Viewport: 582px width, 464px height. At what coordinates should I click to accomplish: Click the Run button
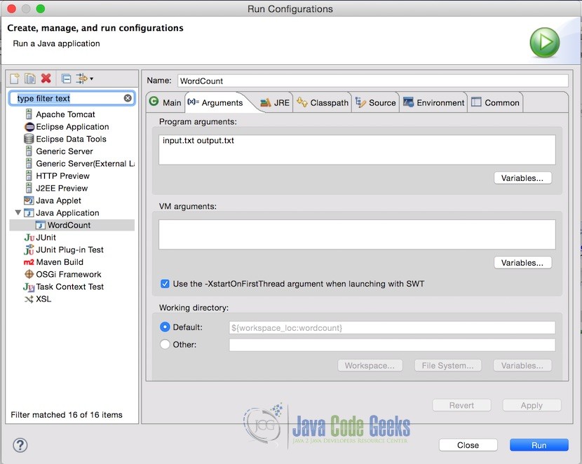[539, 445]
